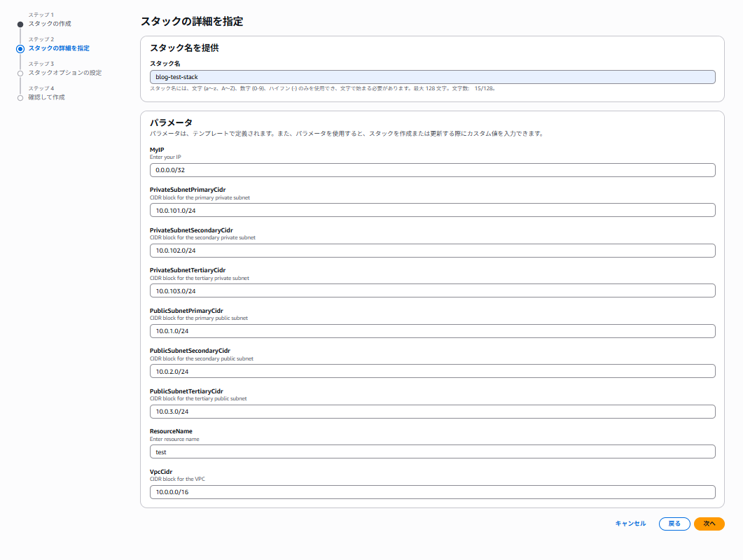Viewport: 743px width, 560px height.
Task: Select the PrivateSubnetSecondaryCidr text box
Action: coord(432,251)
